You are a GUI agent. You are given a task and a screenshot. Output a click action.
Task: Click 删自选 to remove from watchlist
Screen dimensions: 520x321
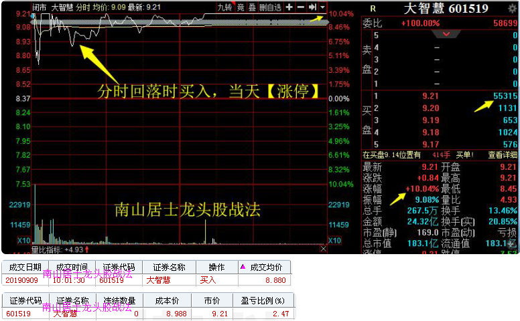click(270, 7)
